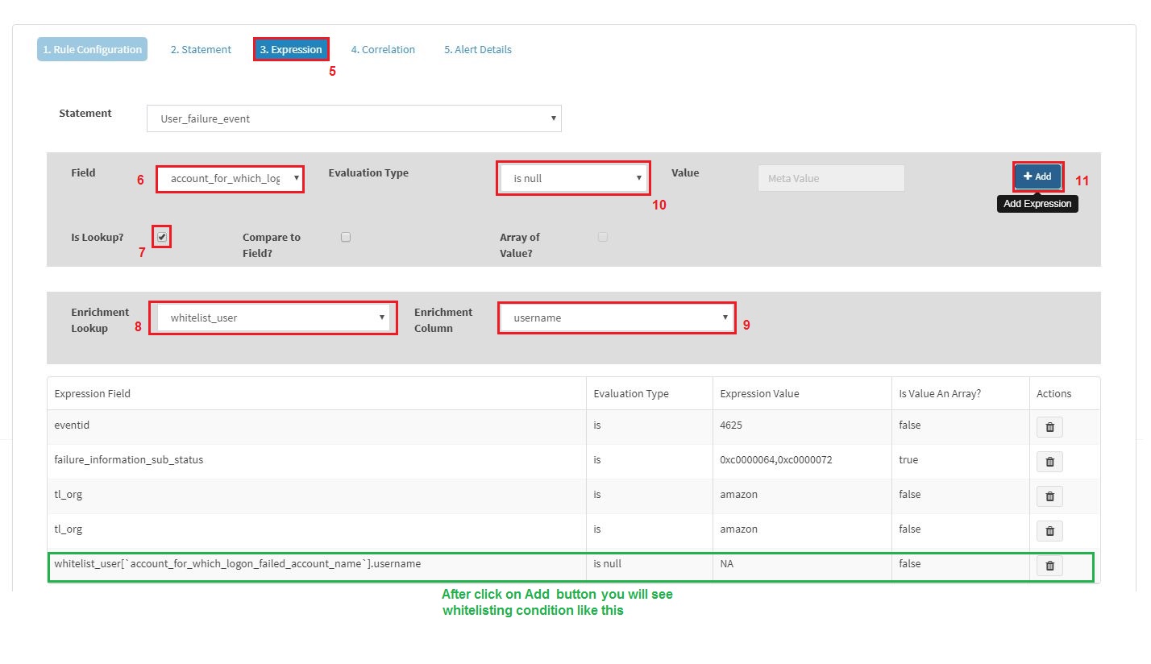The image size is (1151, 664).
Task: Go to the 1. Rule Configuration tab
Action: coord(92,49)
